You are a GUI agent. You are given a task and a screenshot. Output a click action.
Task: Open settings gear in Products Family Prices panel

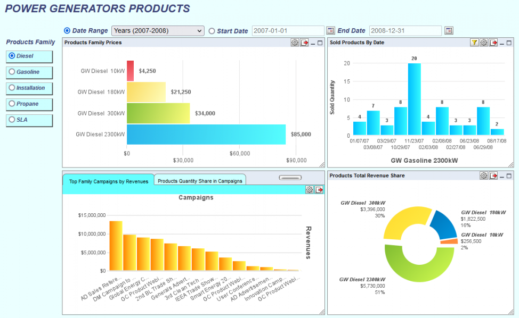tap(295, 43)
